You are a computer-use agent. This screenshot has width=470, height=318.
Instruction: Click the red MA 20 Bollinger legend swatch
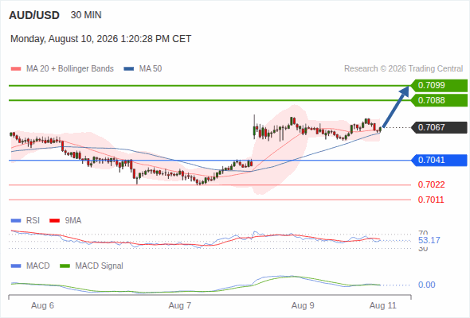(x=16, y=69)
